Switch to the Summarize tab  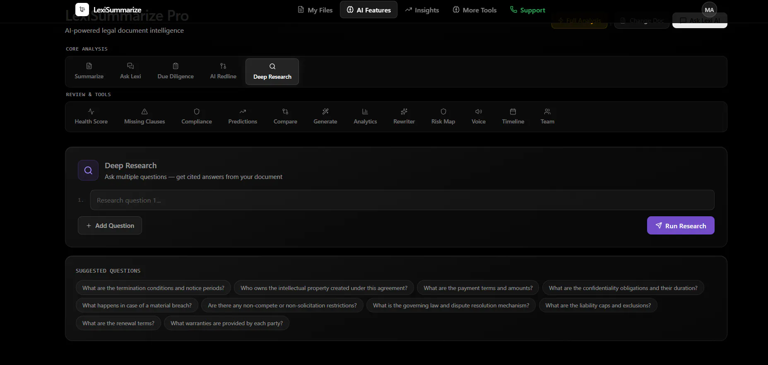click(x=89, y=71)
